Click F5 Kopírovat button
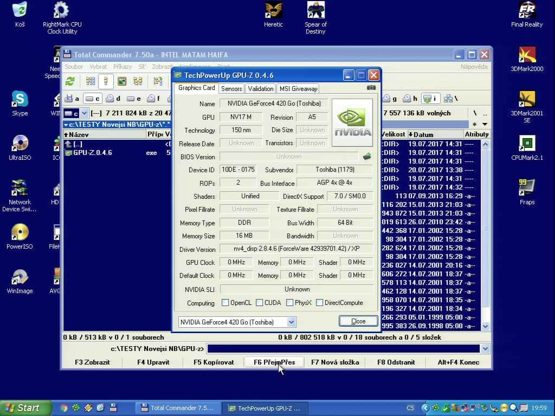The height and width of the screenshot is (416, 555). tap(214, 362)
